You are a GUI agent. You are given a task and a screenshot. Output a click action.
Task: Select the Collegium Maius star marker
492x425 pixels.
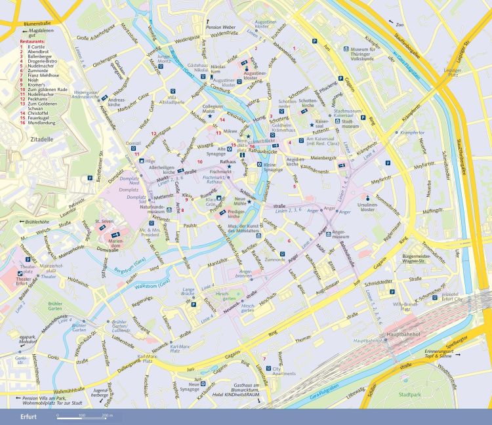(210, 117)
